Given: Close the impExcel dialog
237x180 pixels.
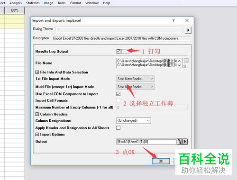Looking at the screenshot, I should pos(187,20).
